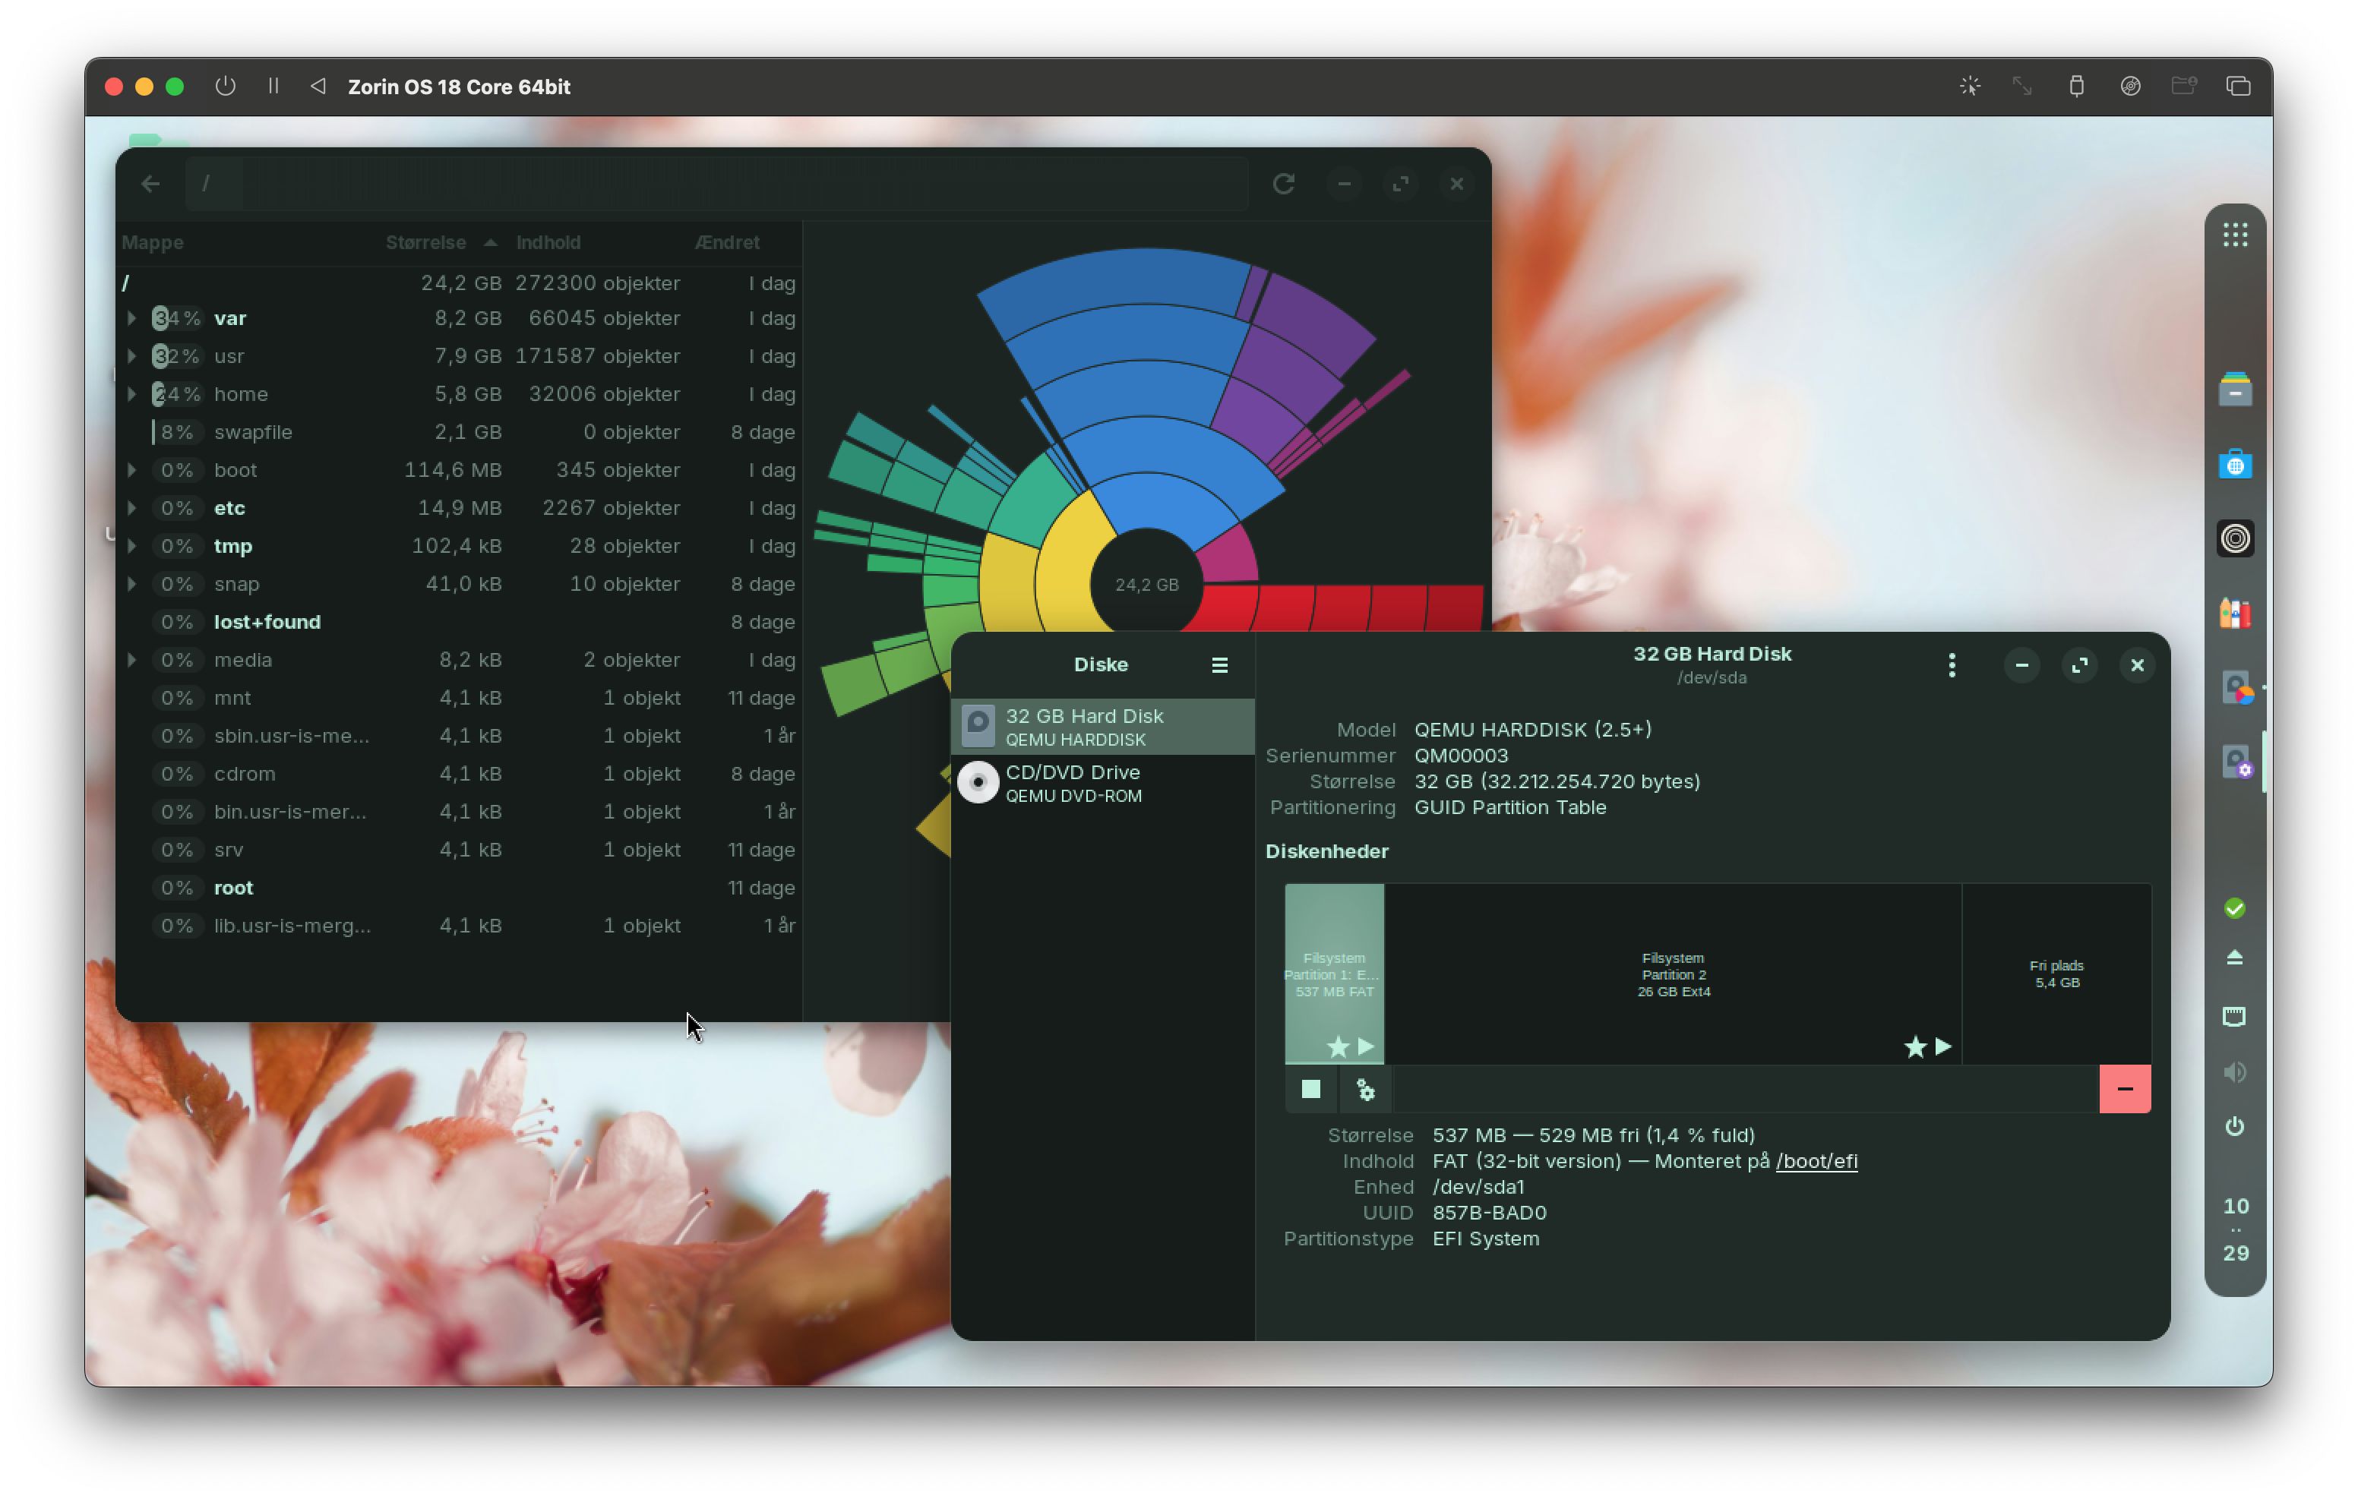Sort by the Ændret column header

726,243
